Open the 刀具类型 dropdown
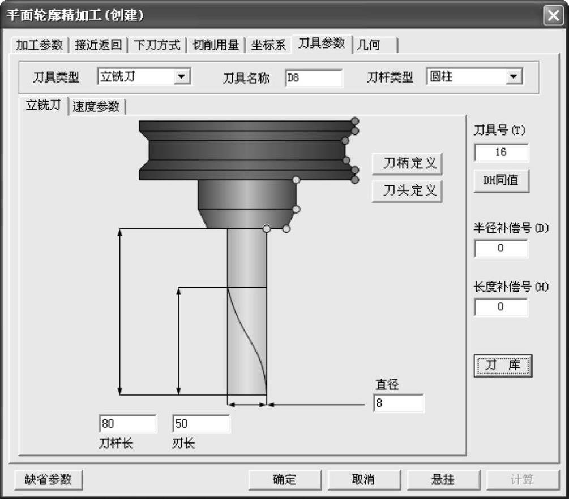Screen dimensions: 569x499 [x=182, y=77]
